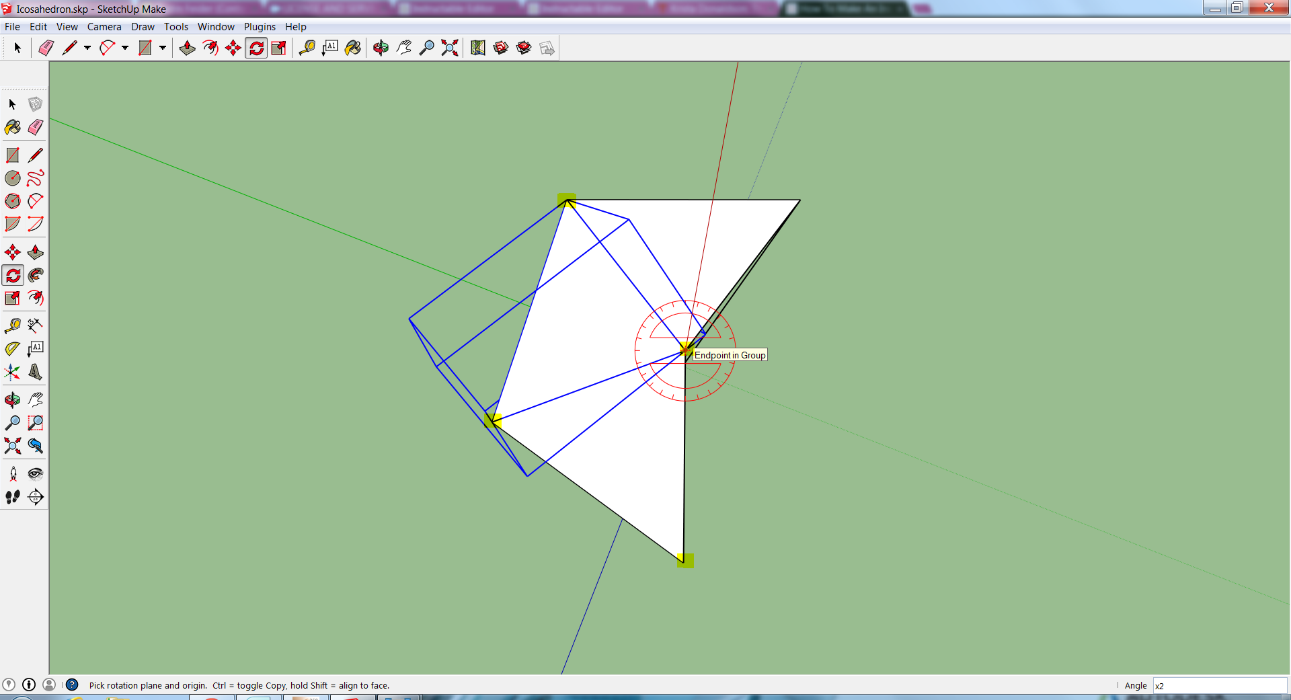Select the Section Plane tool
Viewport: 1291px width, 700px height.
[36, 497]
